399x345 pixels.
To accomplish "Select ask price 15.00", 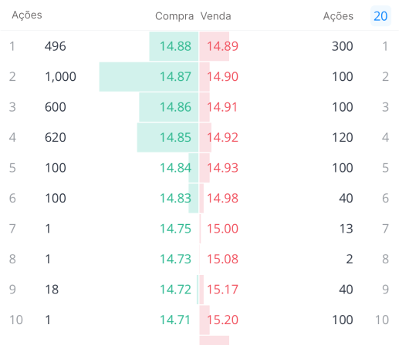I will click(222, 229).
